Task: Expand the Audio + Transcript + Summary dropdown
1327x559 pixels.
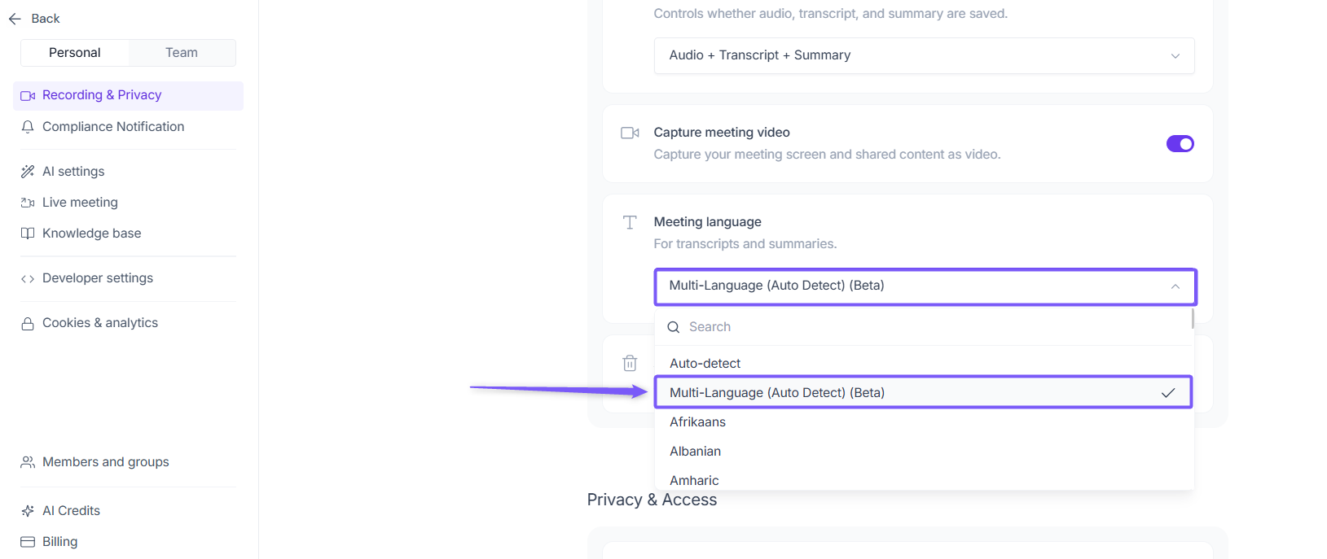Action: pos(924,55)
